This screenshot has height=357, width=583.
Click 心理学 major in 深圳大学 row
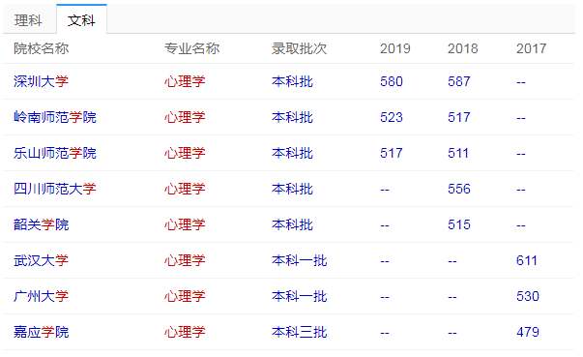(185, 81)
